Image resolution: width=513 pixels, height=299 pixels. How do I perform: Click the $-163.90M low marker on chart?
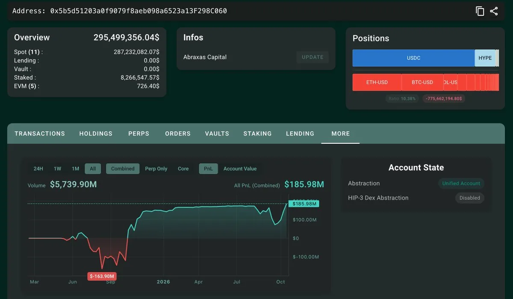point(102,276)
